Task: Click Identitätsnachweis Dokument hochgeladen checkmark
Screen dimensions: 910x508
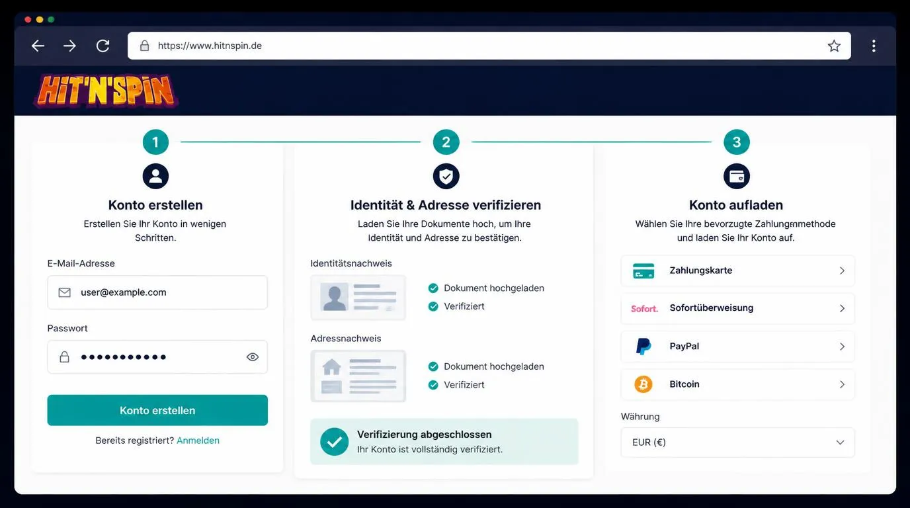Action: coord(433,288)
